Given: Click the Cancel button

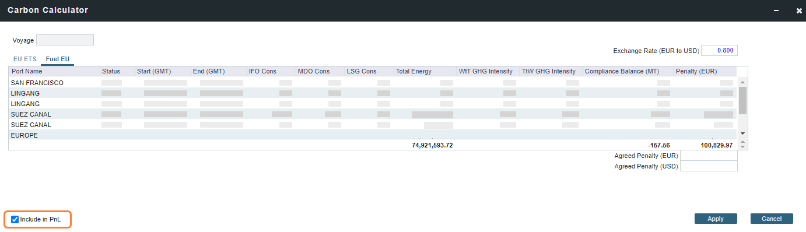Looking at the screenshot, I should click(x=772, y=219).
